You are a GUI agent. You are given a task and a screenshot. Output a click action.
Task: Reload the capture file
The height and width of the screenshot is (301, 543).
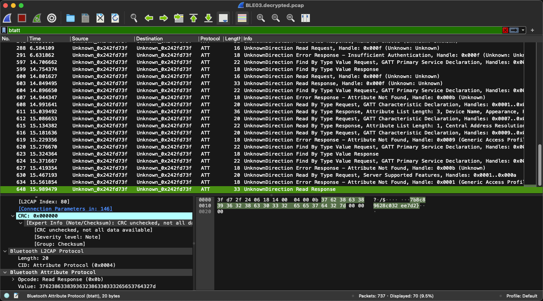click(x=115, y=18)
